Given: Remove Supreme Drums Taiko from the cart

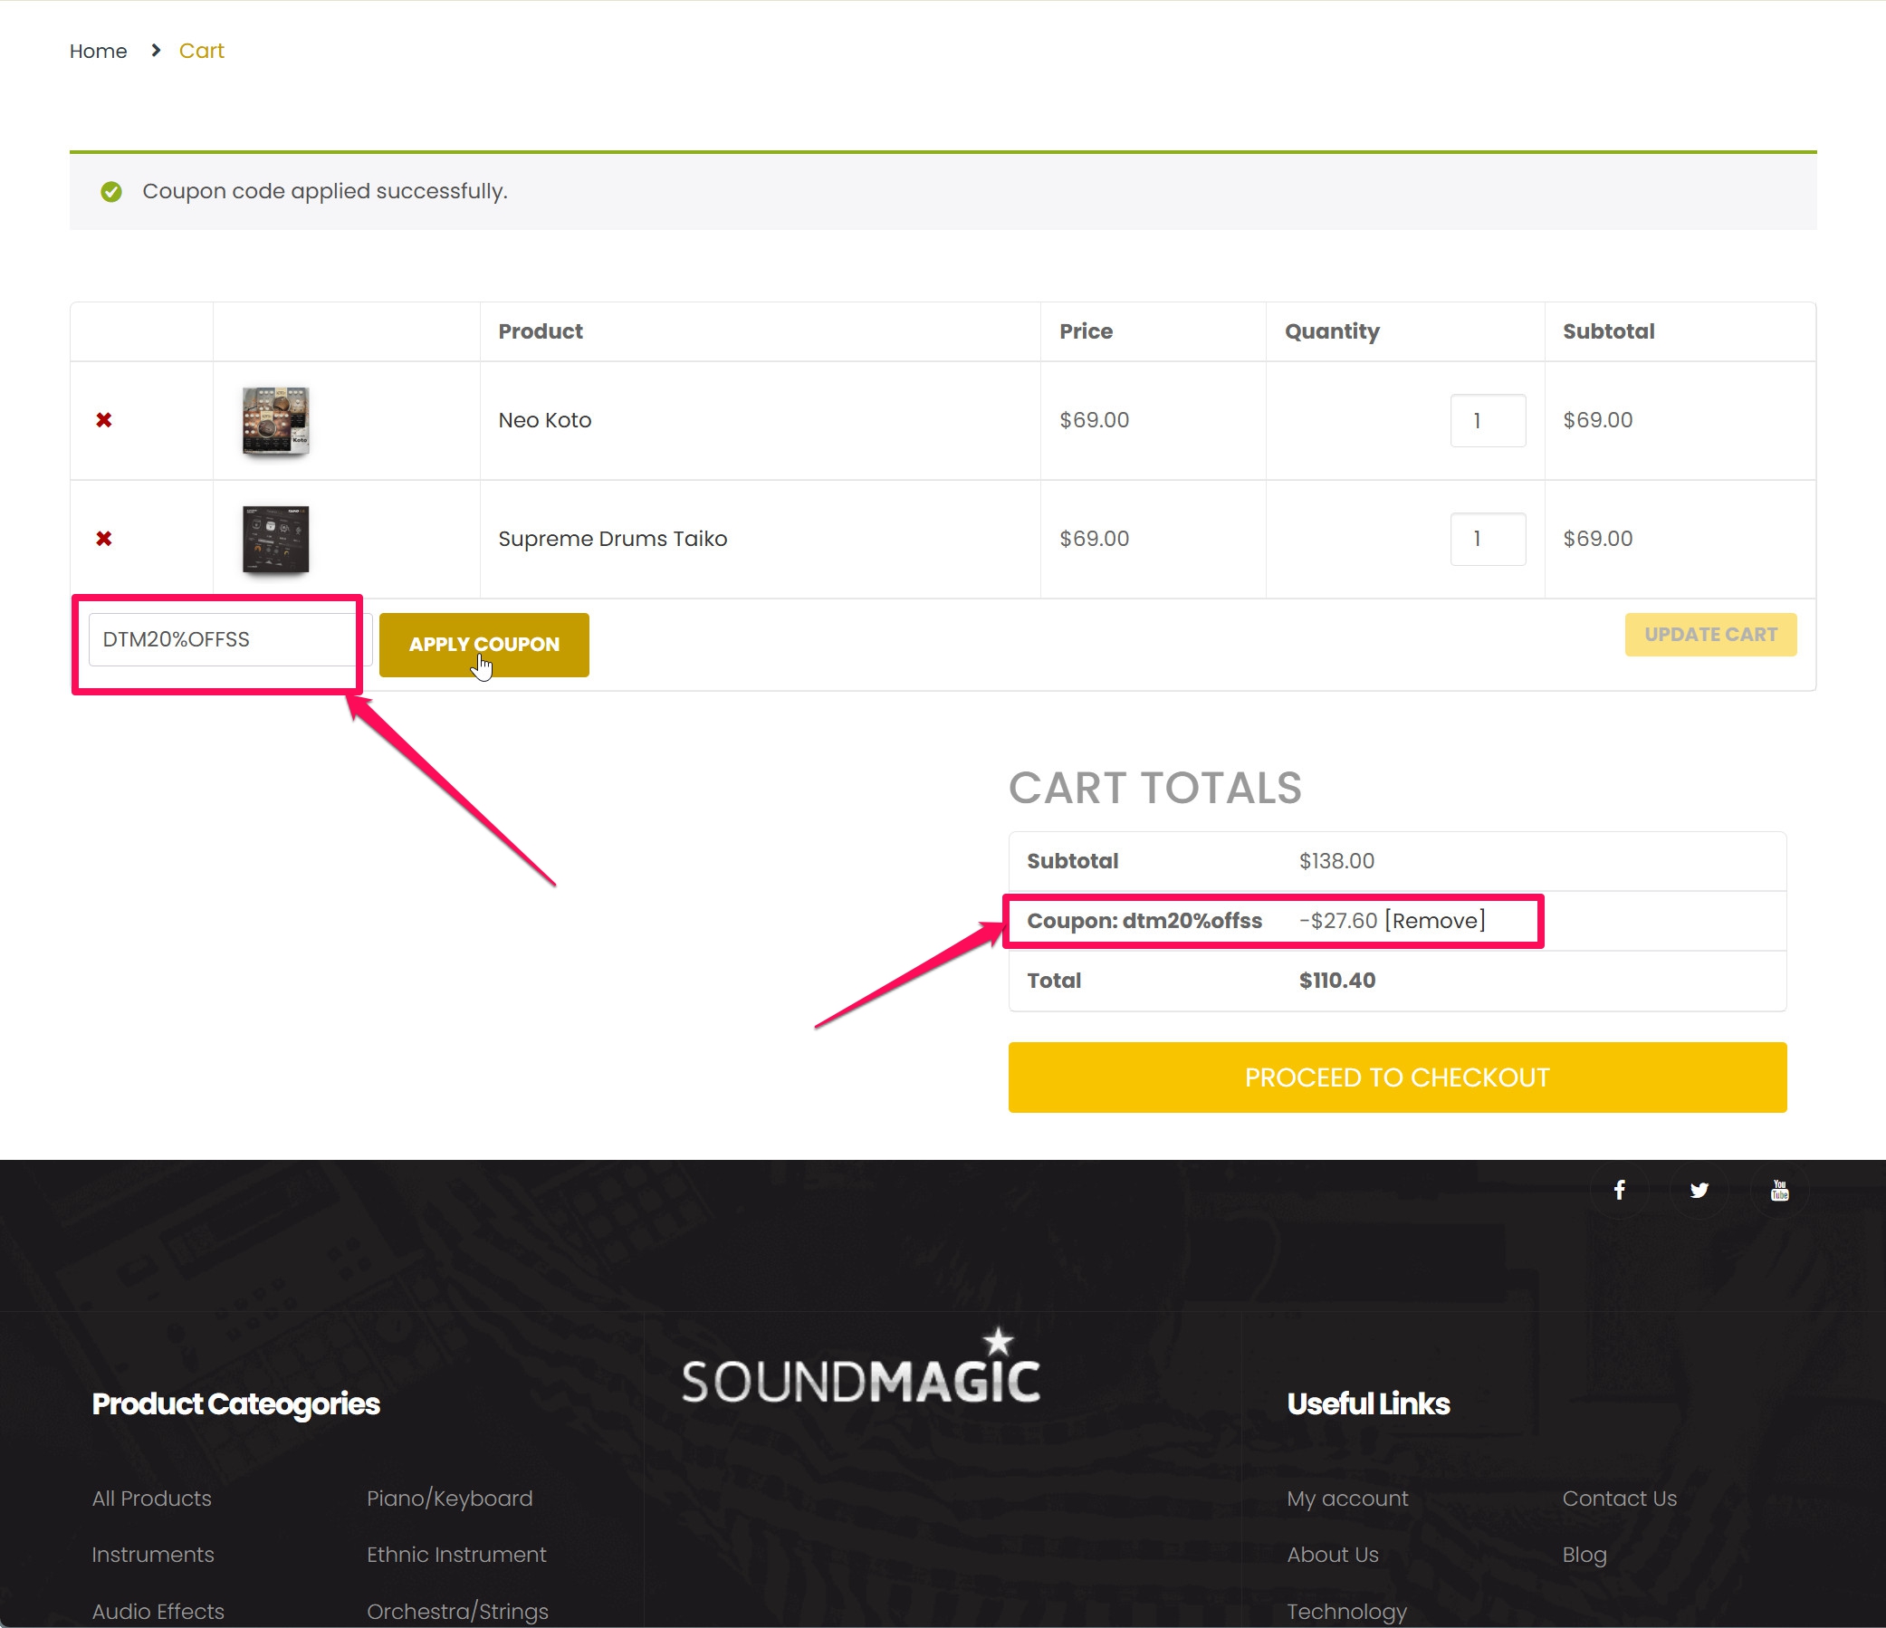Looking at the screenshot, I should 104,539.
